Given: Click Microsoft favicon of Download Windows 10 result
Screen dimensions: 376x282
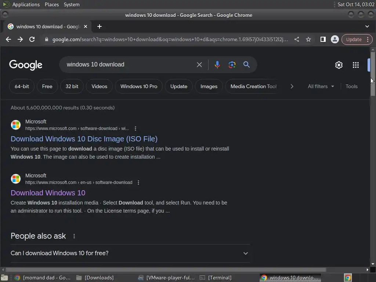Looking at the screenshot, I should pyautogui.click(x=16, y=179).
